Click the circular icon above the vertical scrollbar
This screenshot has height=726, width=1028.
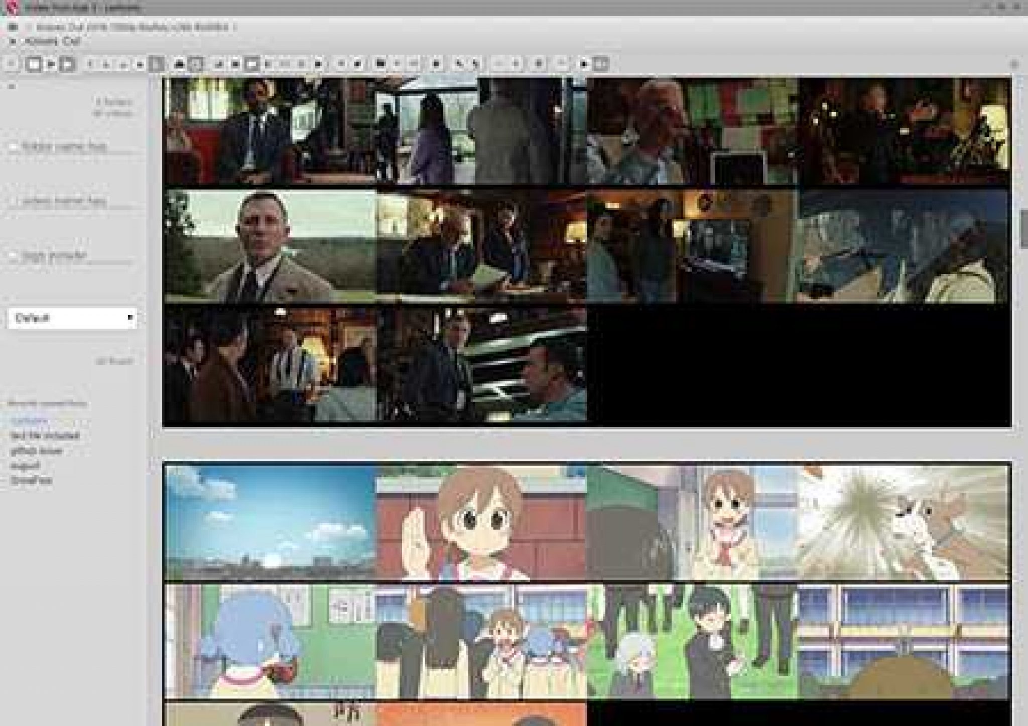pos(1014,64)
